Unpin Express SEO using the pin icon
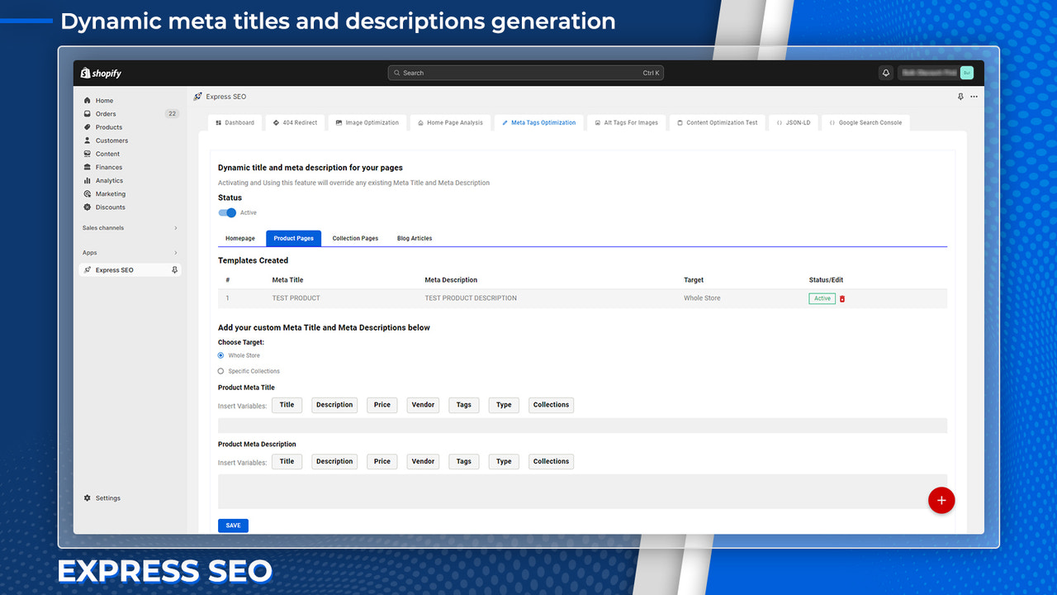 174,269
